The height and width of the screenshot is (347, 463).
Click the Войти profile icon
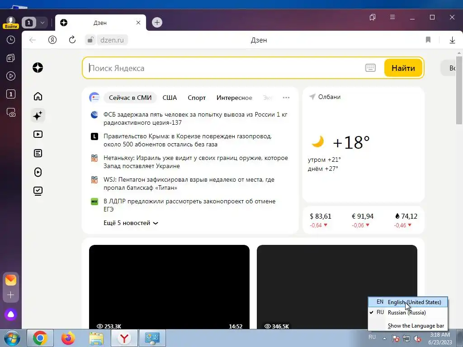click(x=11, y=23)
